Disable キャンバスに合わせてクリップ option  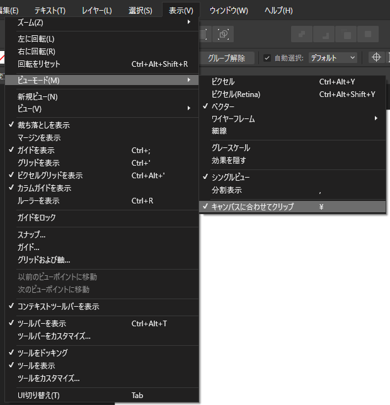point(253,207)
